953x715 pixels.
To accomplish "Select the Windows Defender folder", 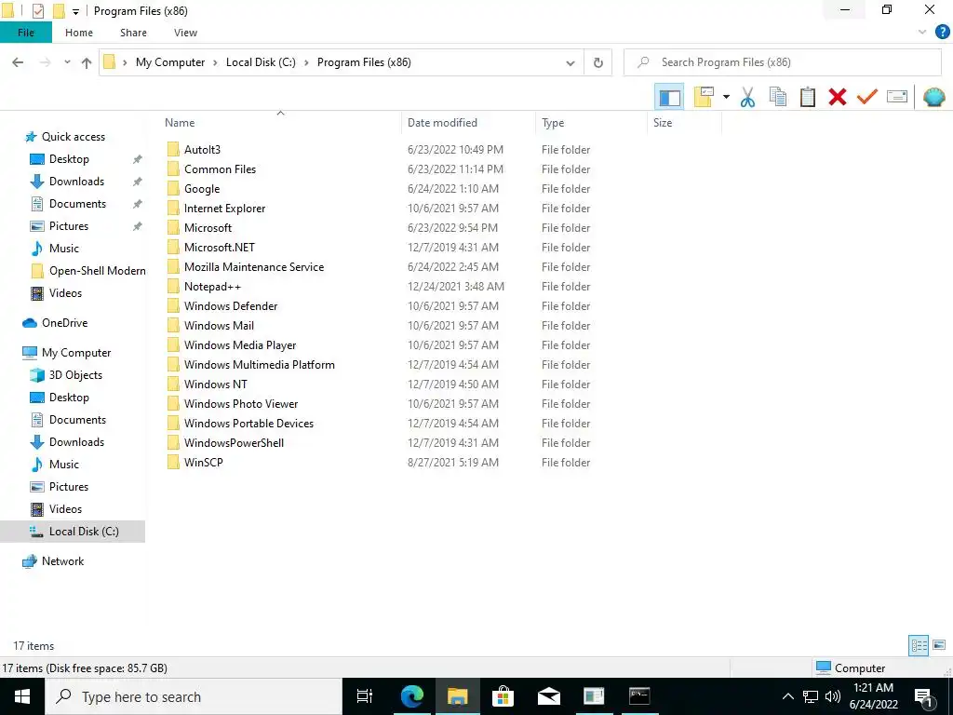I will [231, 305].
